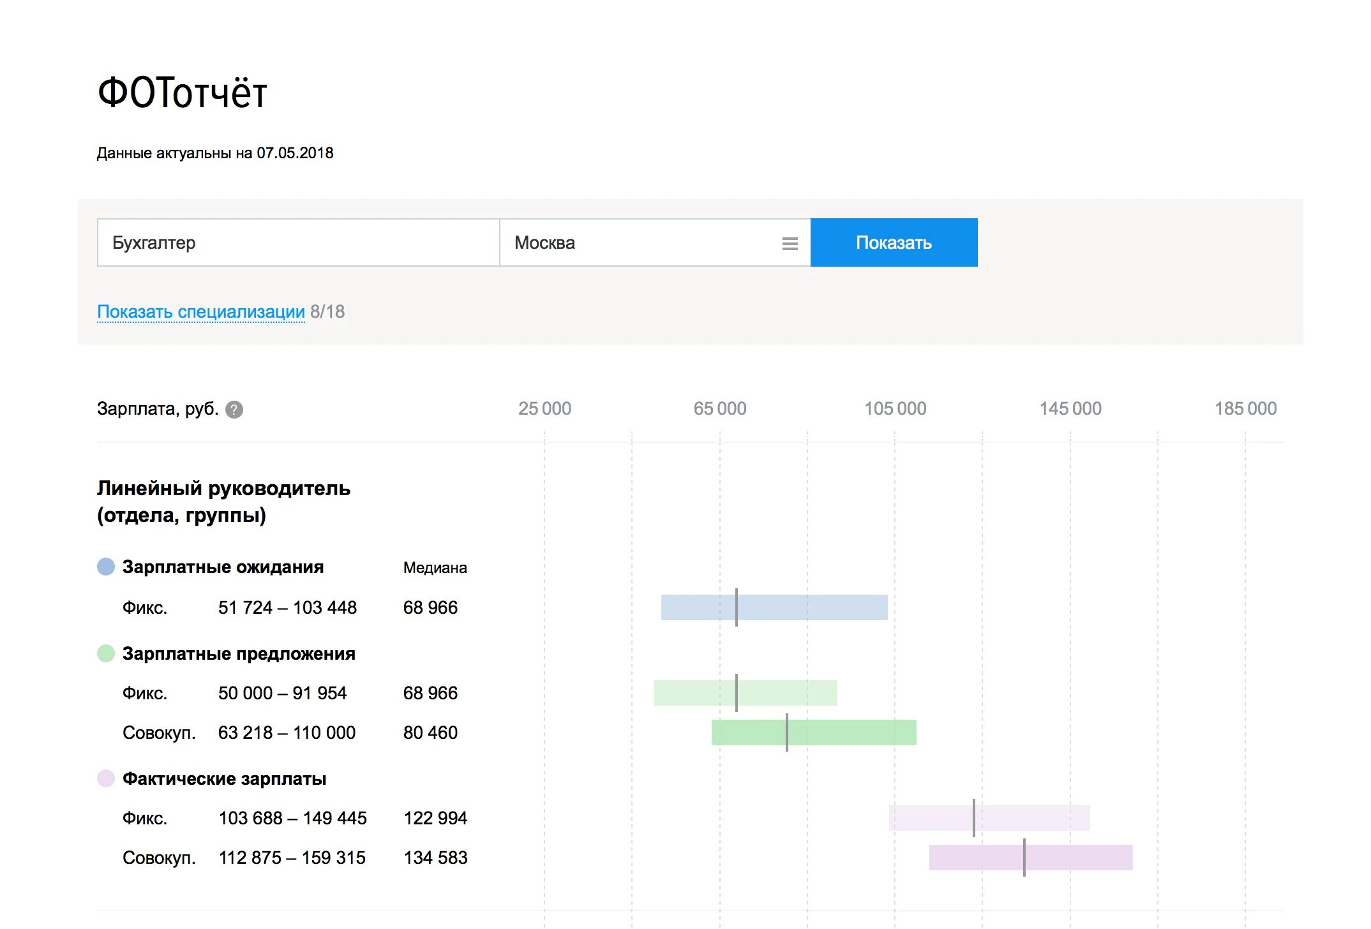Open the Показать специализации link
This screenshot has width=1371, height=929.
pyautogui.click(x=201, y=311)
